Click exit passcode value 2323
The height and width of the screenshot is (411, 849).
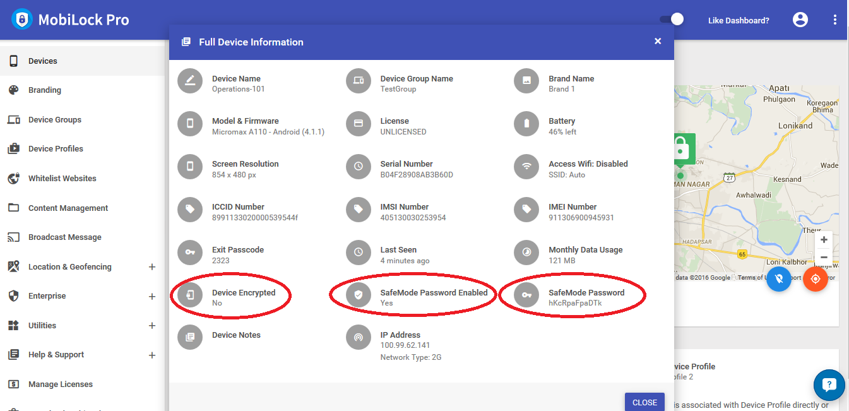pyautogui.click(x=221, y=260)
